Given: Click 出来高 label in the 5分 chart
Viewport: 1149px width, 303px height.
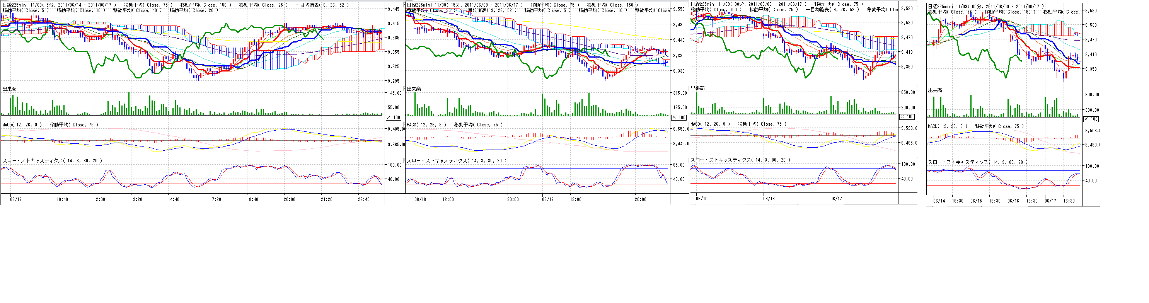Looking at the screenshot, I should 9,89.
